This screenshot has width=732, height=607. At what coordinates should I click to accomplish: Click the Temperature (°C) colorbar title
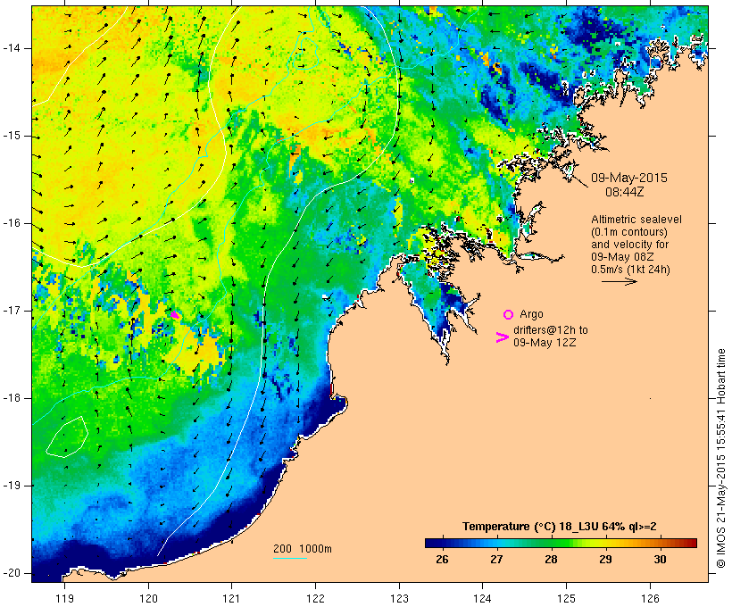(560, 527)
